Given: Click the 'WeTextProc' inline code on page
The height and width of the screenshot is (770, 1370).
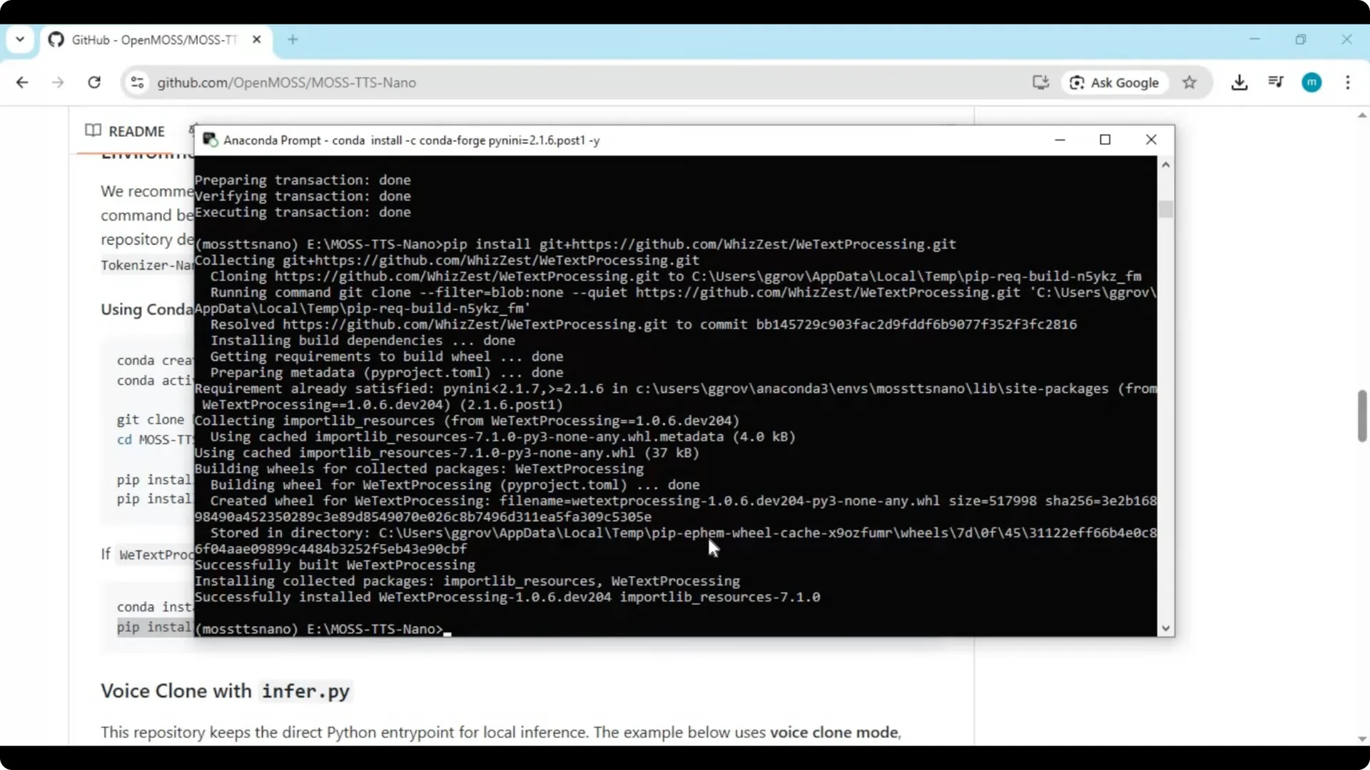Looking at the screenshot, I should point(156,555).
